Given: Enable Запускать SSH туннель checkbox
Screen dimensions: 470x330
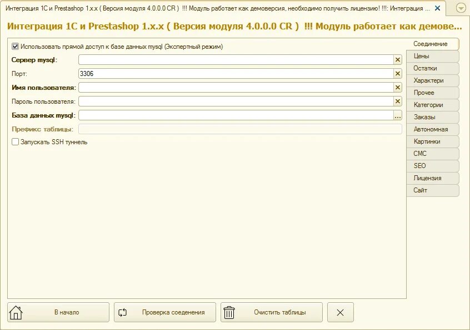Looking at the screenshot, I should point(15,142).
